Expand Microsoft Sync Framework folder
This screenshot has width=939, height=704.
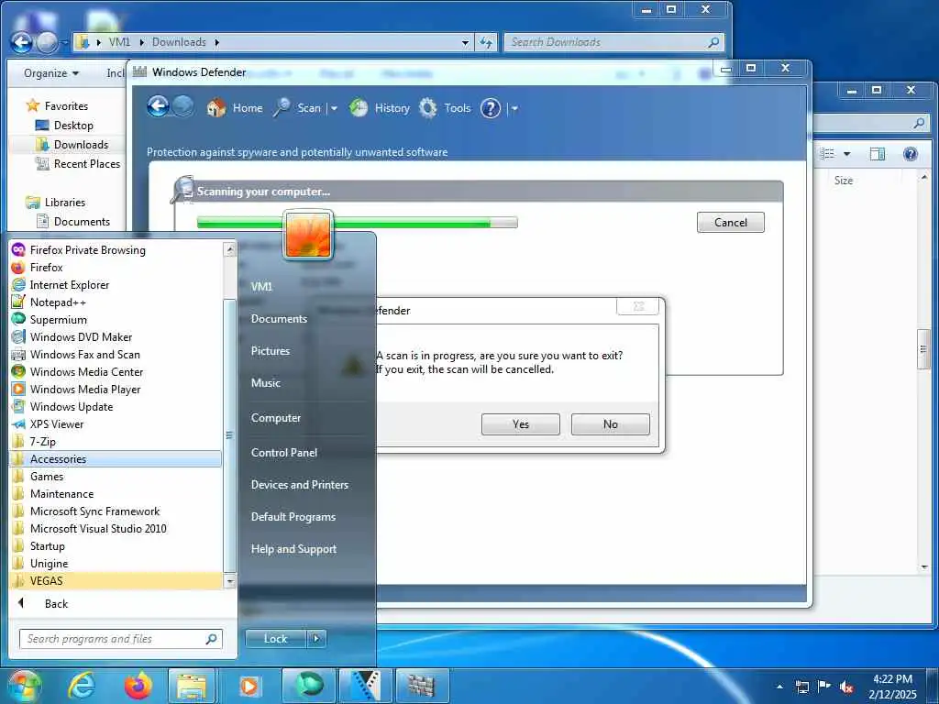coord(116,511)
